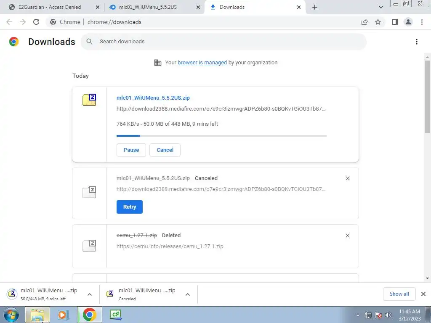Focus the Search downloads field

click(224, 42)
